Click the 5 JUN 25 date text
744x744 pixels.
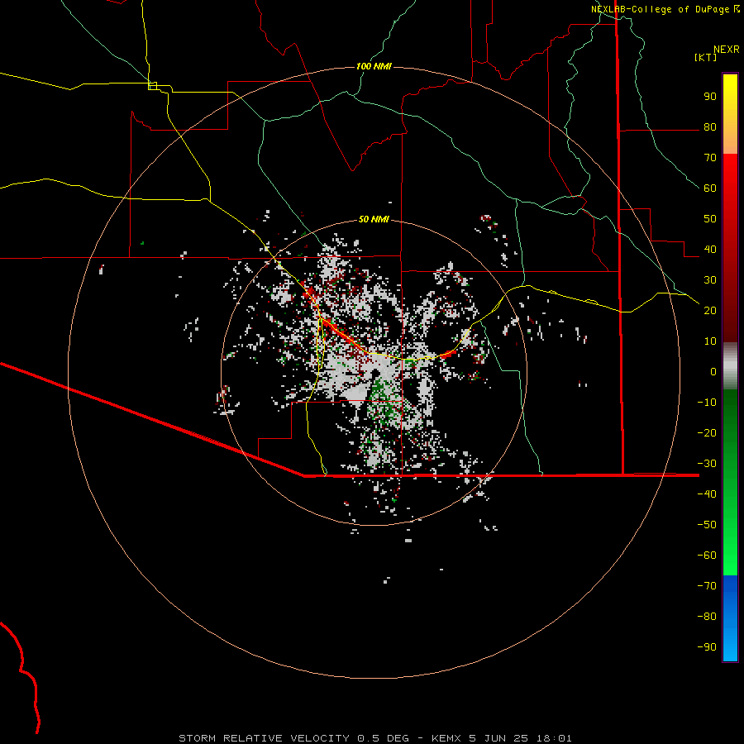point(498,738)
